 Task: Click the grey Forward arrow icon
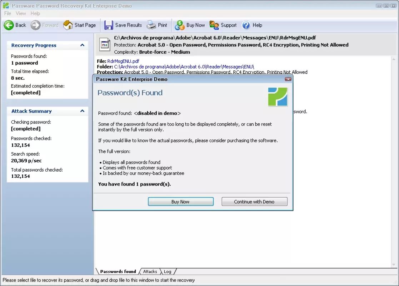point(35,25)
